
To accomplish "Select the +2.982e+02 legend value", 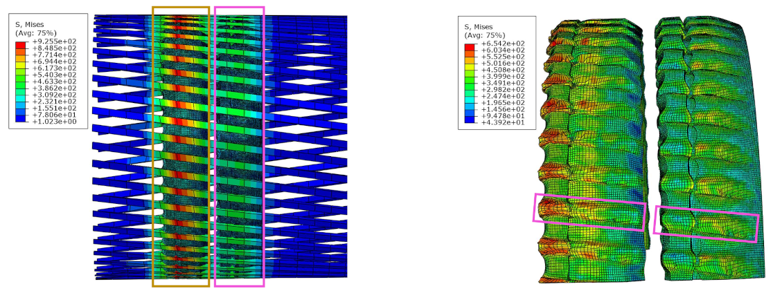I will tap(502, 90).
